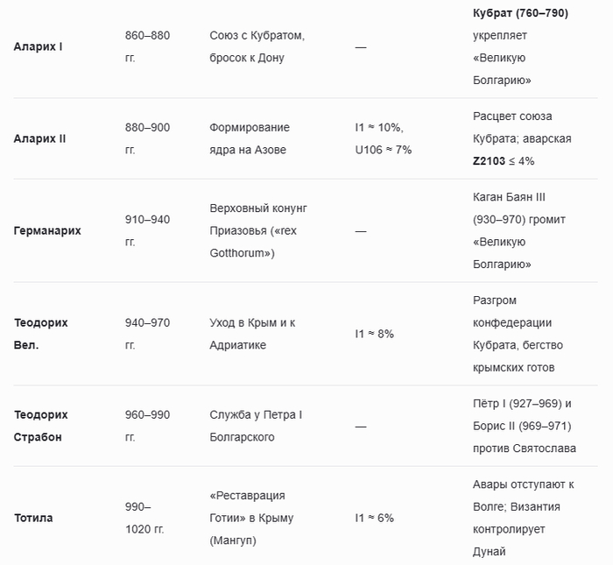613x565 pixels.
Task: Select the "Формирование ядра на Азове" cell
Action: [x=250, y=138]
